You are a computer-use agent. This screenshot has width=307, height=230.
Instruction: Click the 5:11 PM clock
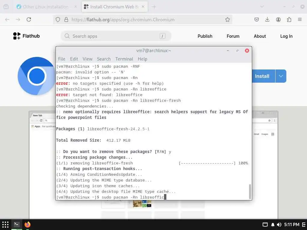pyautogui.click(x=292, y=225)
